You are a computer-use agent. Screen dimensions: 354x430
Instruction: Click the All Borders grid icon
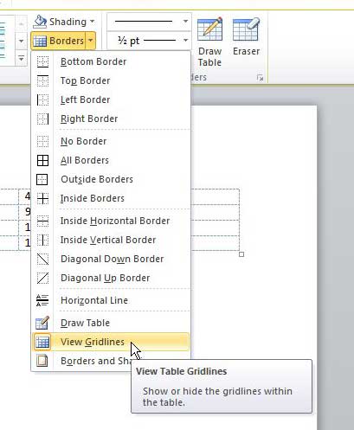click(42, 160)
